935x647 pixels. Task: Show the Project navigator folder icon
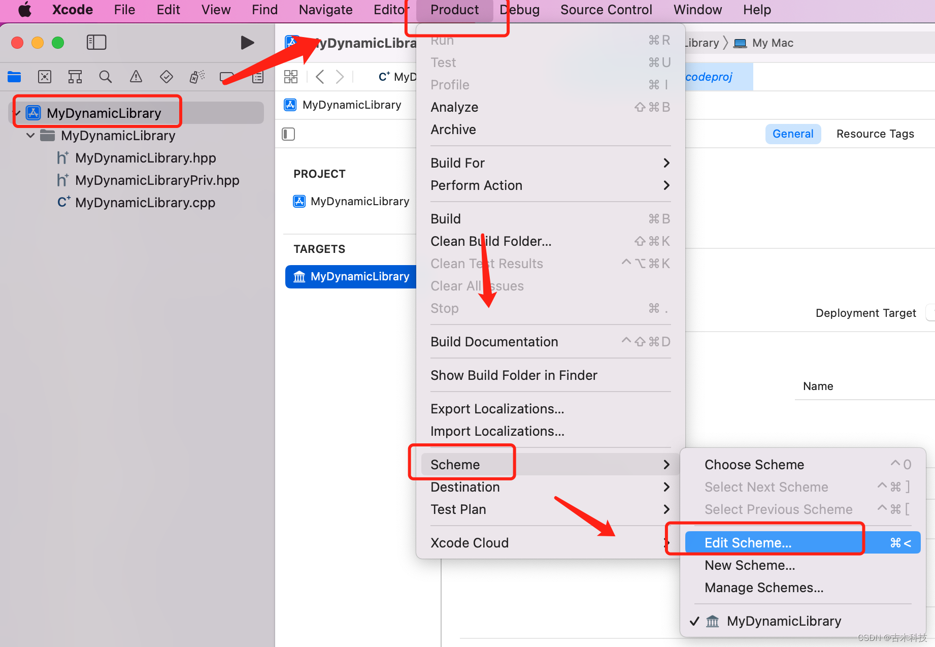(x=14, y=77)
